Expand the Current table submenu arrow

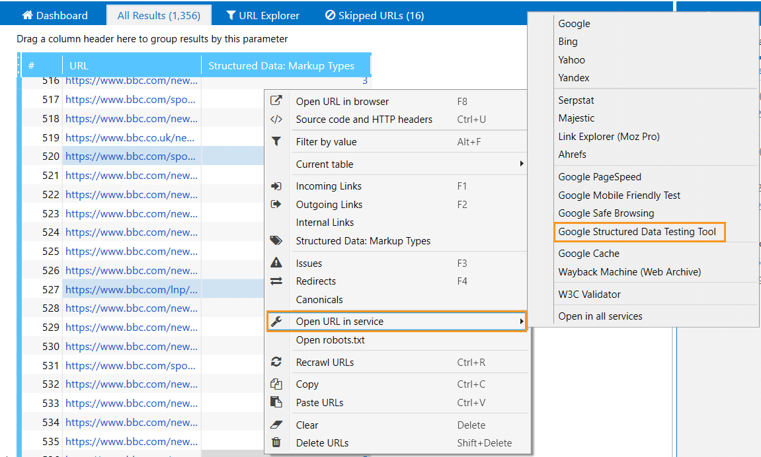[x=522, y=164]
